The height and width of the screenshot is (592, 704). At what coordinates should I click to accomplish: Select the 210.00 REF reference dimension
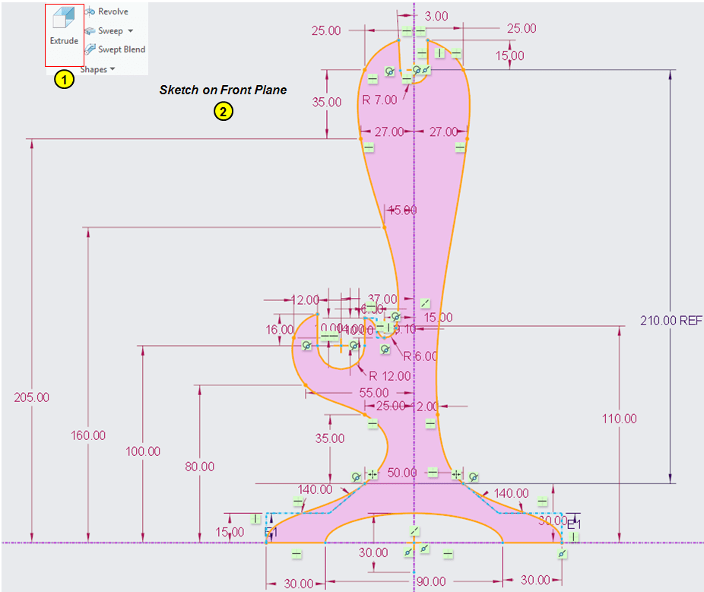point(671,321)
